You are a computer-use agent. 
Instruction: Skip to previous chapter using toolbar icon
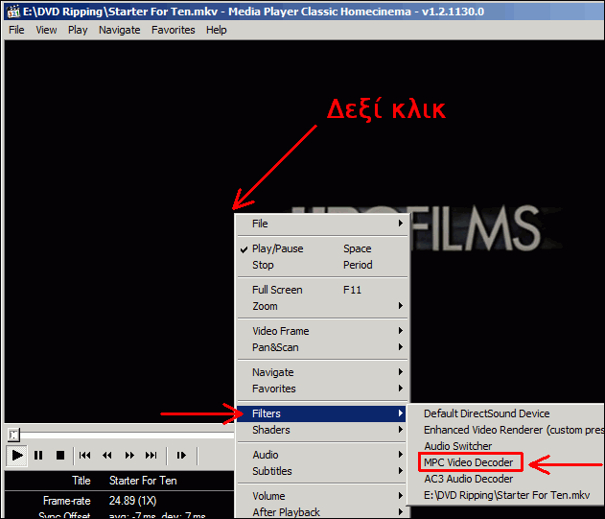(85, 456)
